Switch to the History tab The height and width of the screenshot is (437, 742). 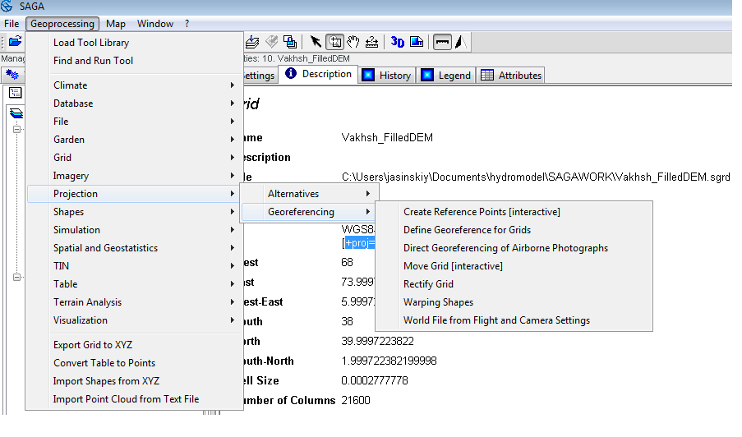coord(386,75)
